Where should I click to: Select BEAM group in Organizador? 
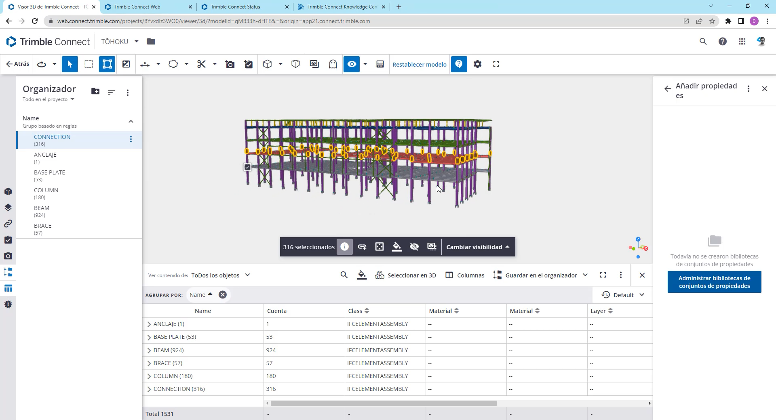click(79, 211)
